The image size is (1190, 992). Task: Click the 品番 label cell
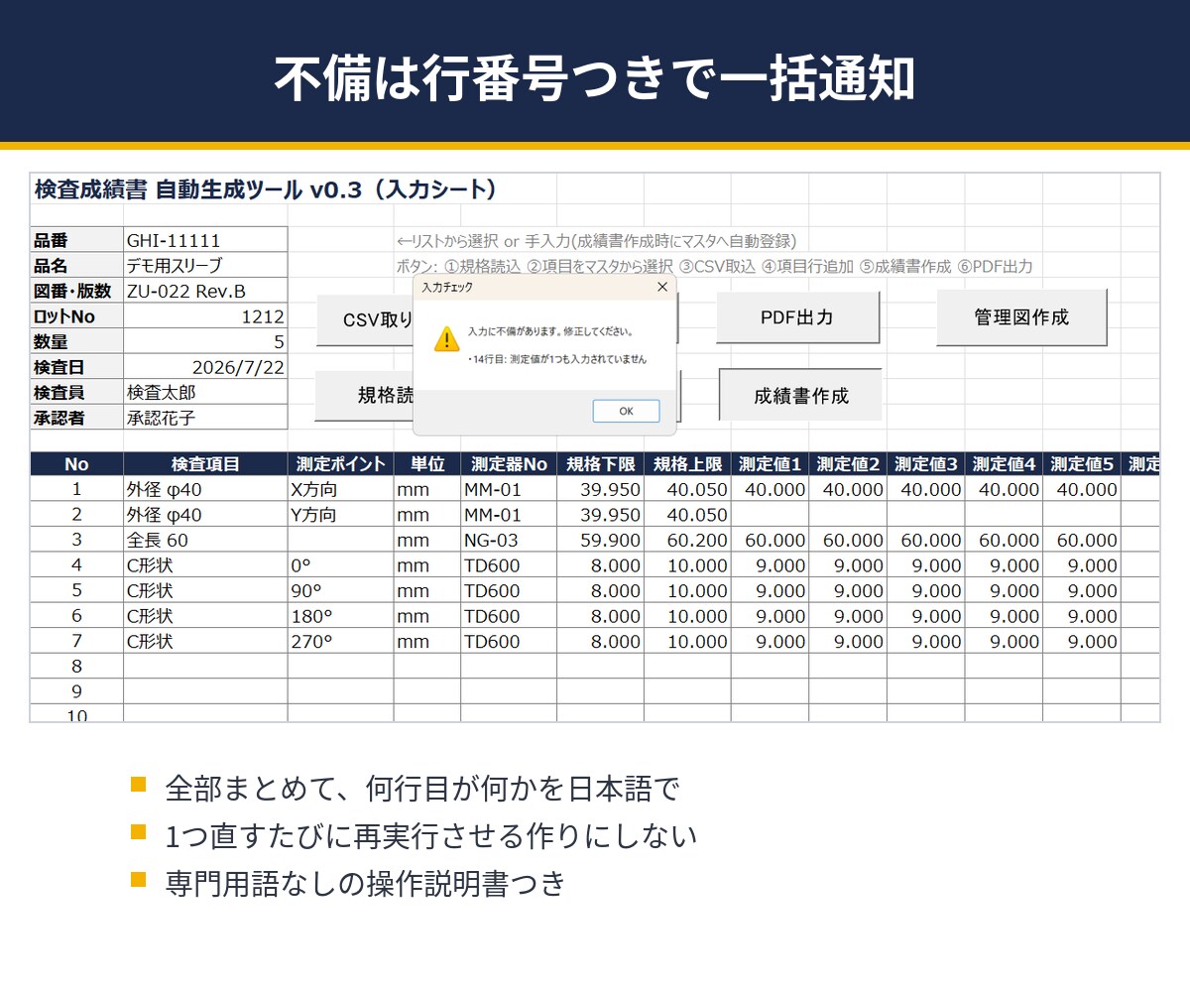pos(77,240)
